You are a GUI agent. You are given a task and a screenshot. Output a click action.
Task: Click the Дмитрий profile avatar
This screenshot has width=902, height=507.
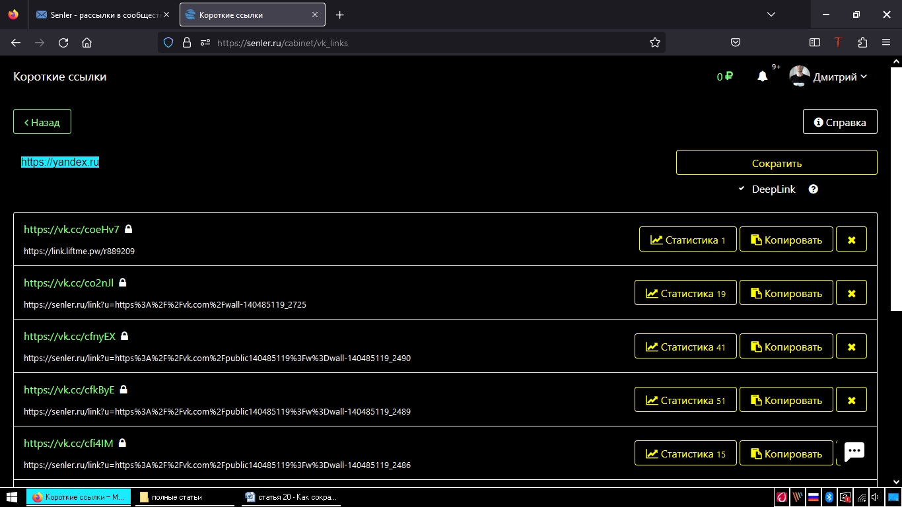point(800,76)
